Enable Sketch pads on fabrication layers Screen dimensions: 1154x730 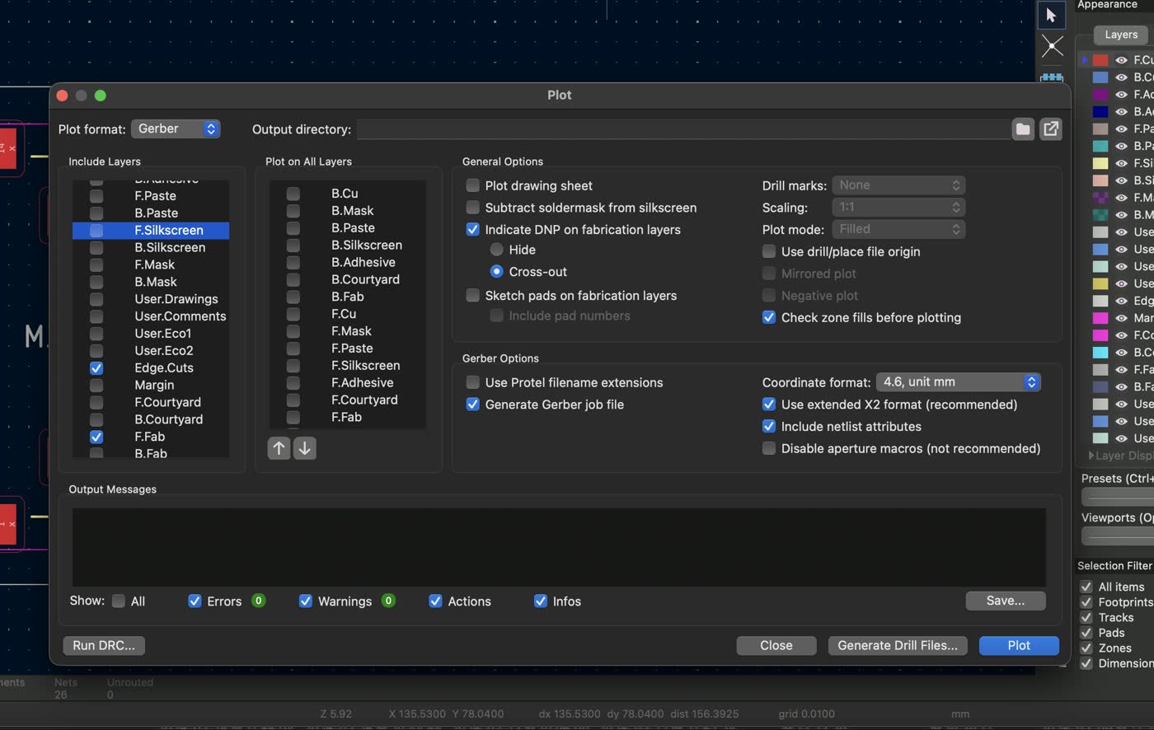pos(472,295)
